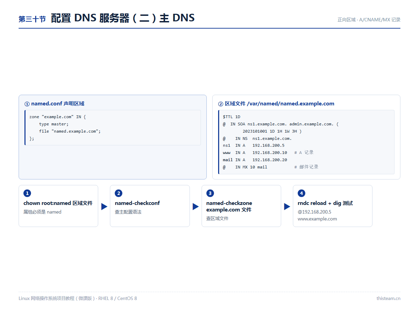Click the slide title '配置 DNS 服务器（二）主 DNS'
419x310 pixels.
point(123,18)
